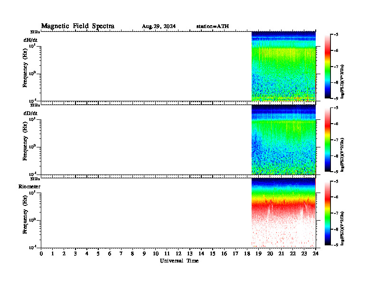Click '-9' on Riometer color scale

[x=336, y=245]
